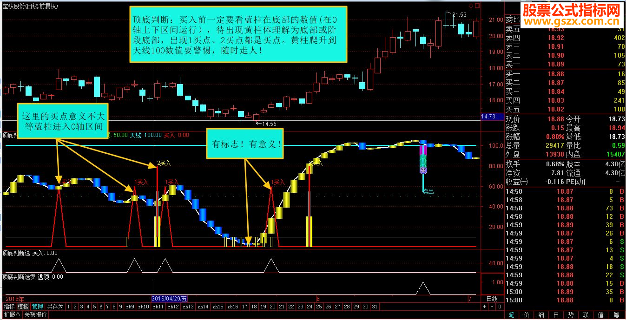The image size is (626, 320).
Task: Switch to the 价 tab in quote panel
Action: tap(527, 315)
